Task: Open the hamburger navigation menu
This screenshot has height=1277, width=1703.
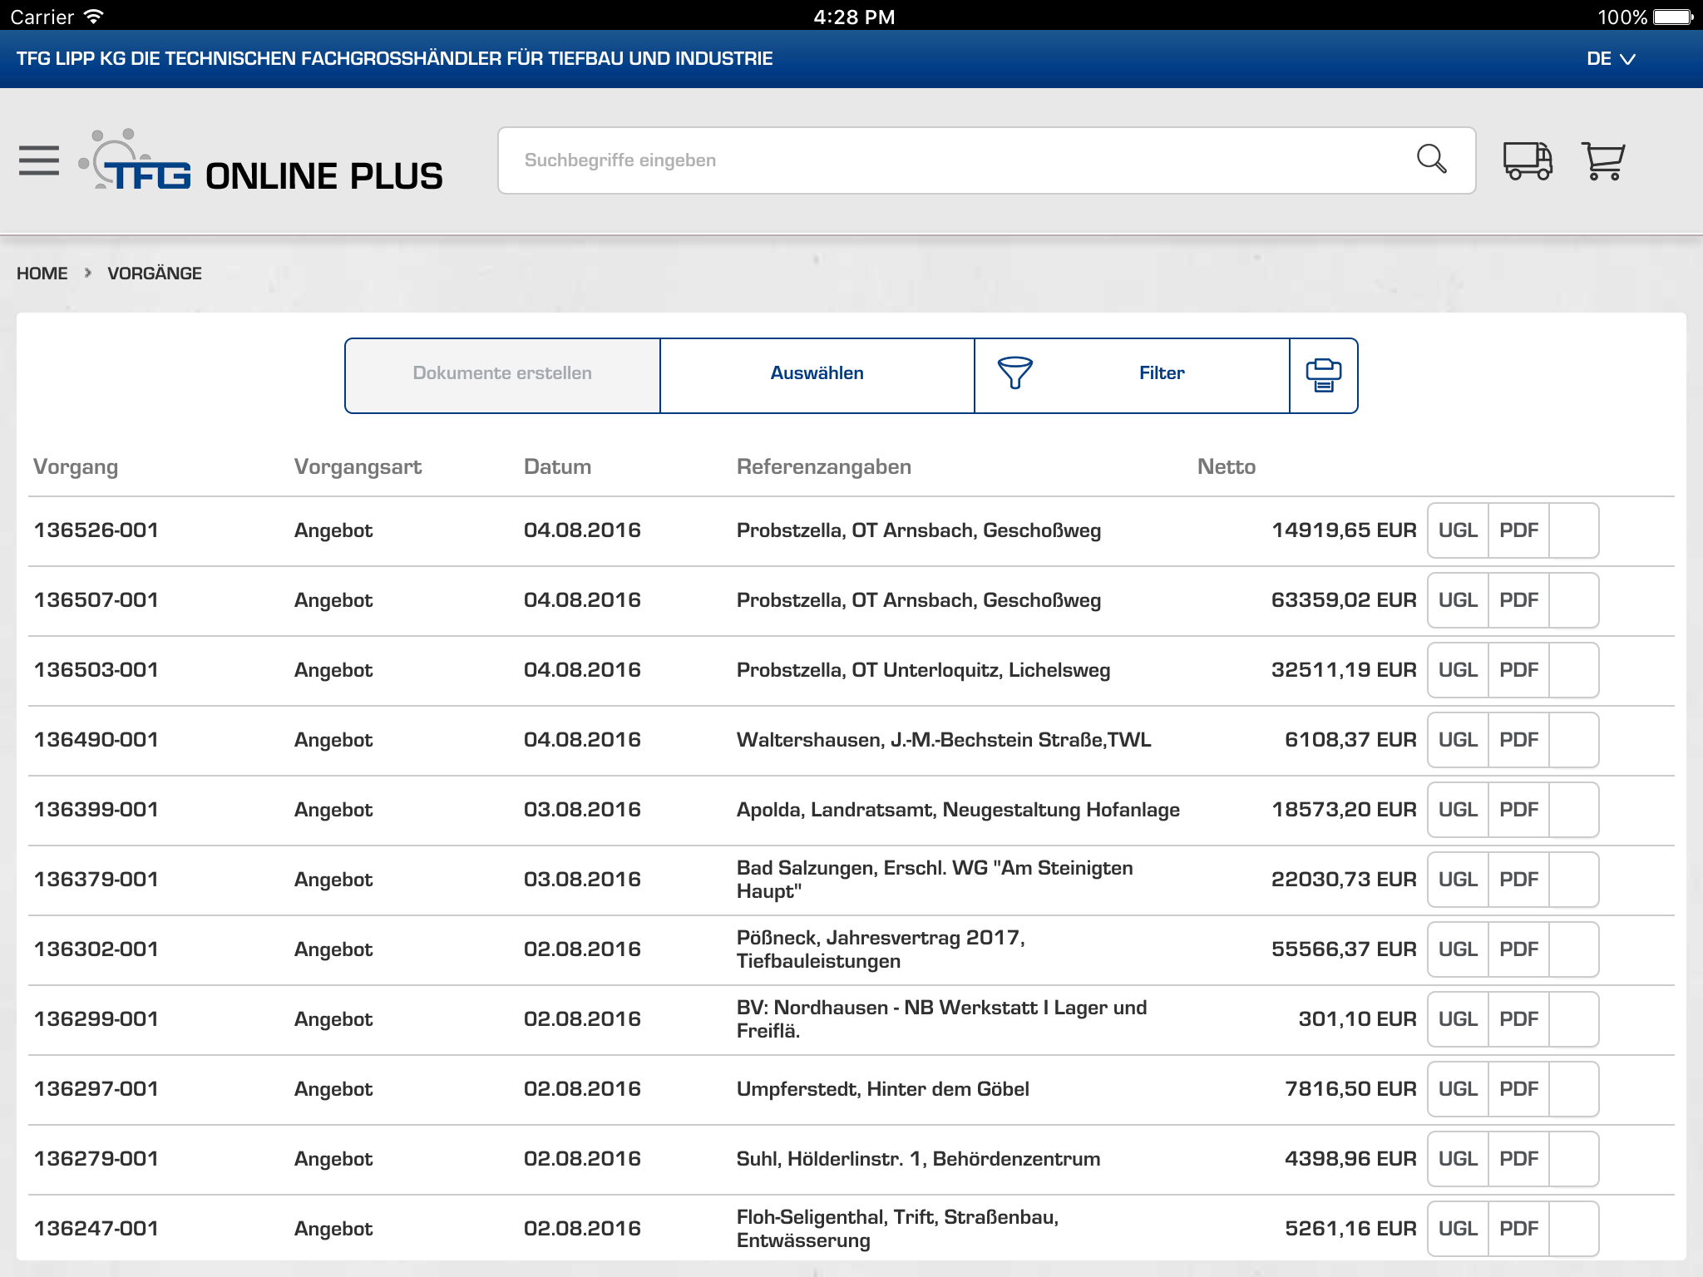Action: click(x=39, y=160)
